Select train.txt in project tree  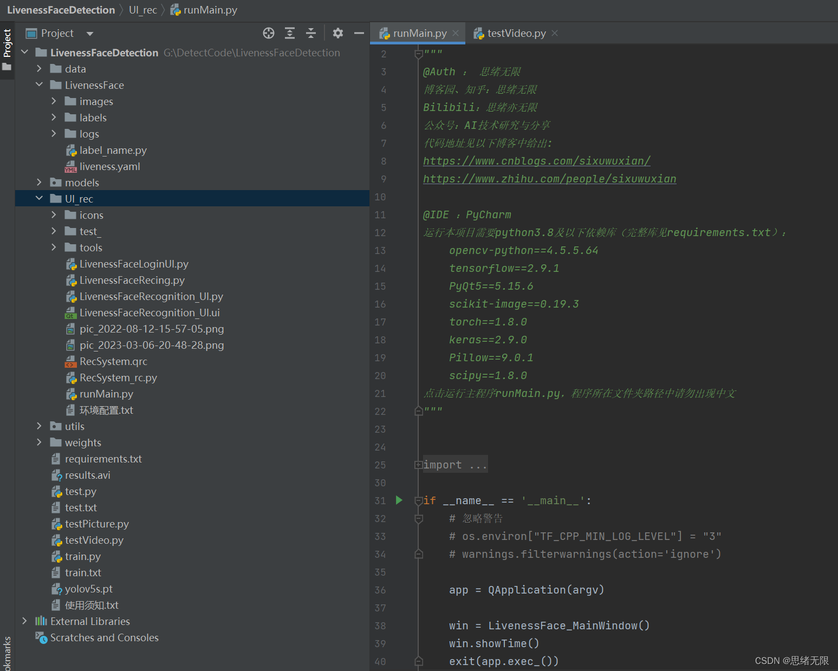tap(83, 572)
